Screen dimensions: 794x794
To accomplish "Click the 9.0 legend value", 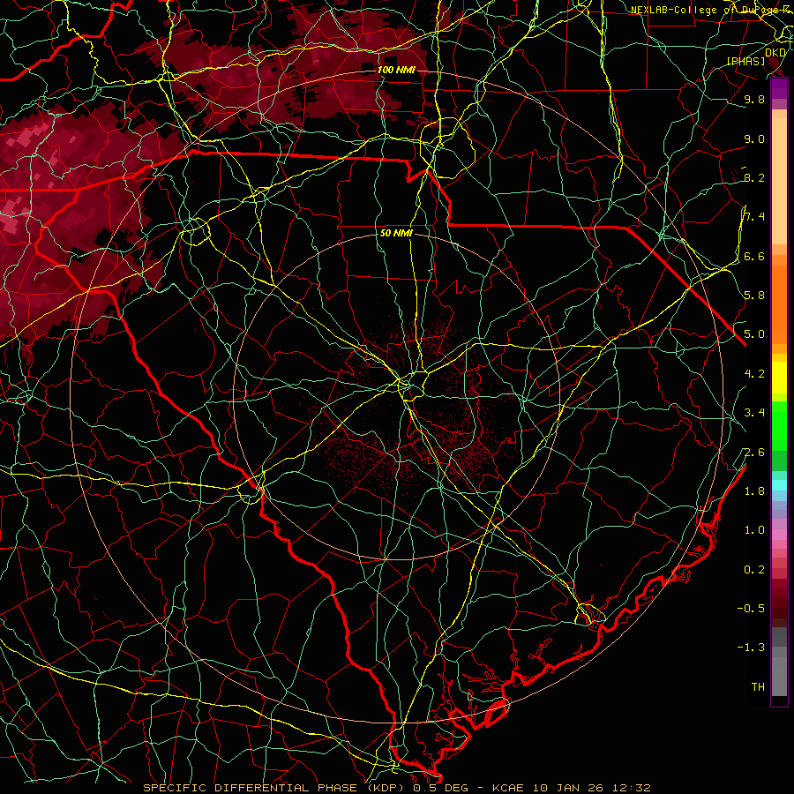I will click(754, 139).
